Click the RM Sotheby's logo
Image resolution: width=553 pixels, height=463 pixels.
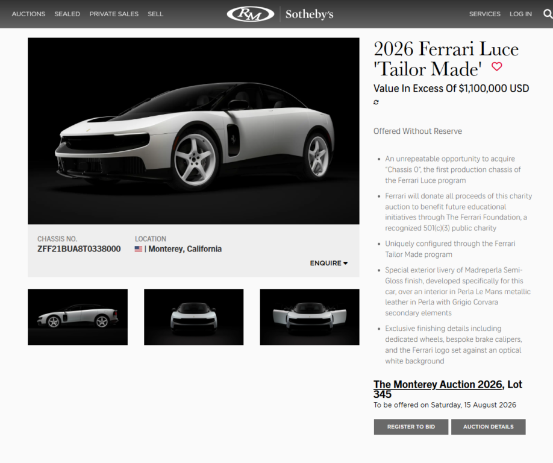[280, 14]
